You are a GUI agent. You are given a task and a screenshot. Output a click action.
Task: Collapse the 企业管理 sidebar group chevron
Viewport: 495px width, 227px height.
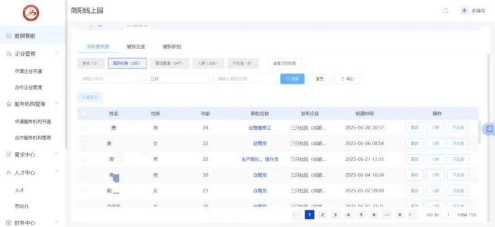[x=57, y=54]
